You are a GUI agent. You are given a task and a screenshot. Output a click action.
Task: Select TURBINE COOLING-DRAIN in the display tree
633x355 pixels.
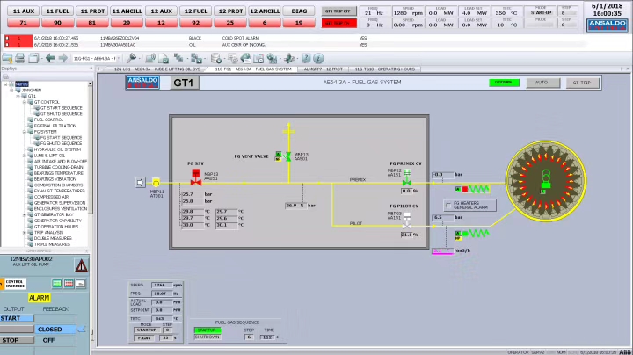tap(58, 167)
